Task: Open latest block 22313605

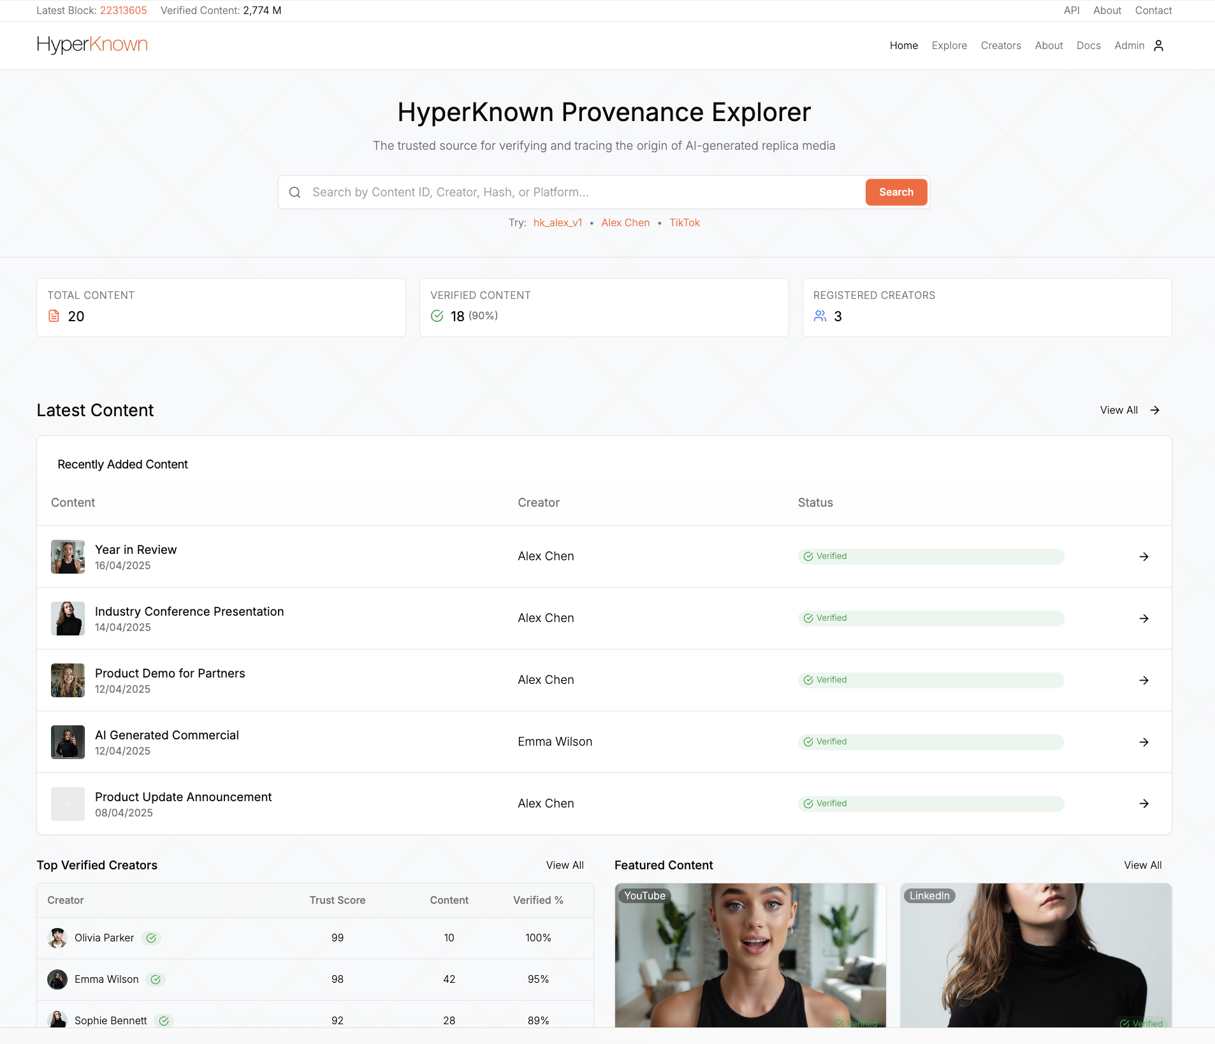Action: [x=123, y=10]
